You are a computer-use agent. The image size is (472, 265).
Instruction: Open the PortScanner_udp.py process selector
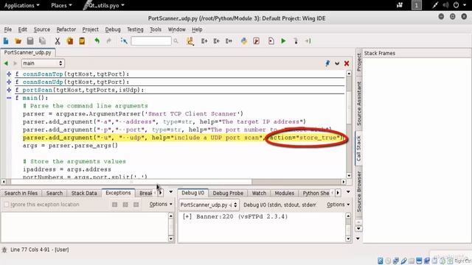click(209, 205)
